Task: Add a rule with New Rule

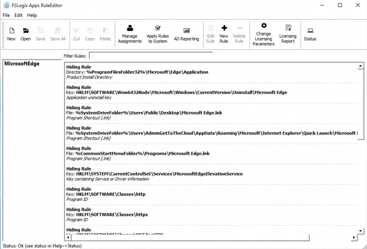Action: coord(224,34)
